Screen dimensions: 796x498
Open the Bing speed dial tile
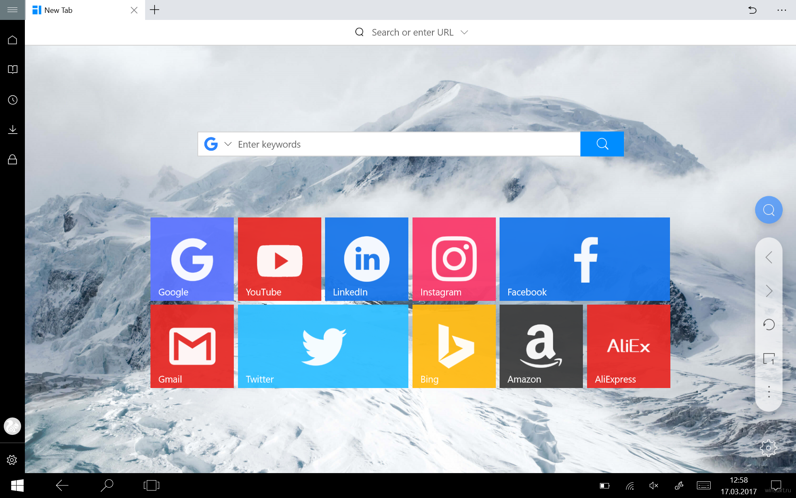[454, 346]
